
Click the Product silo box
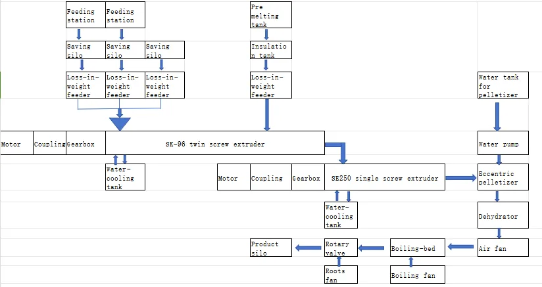(x=271, y=248)
